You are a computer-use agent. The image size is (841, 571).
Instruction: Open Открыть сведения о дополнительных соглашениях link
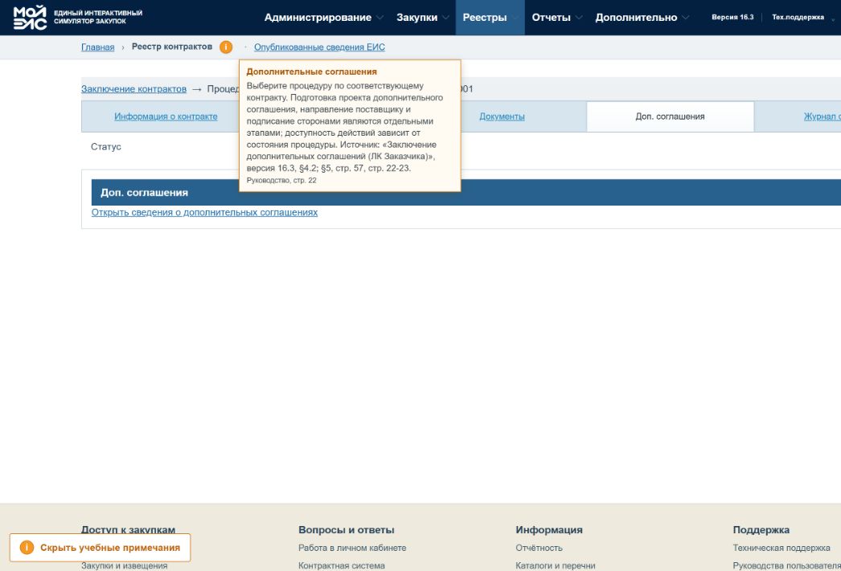pos(204,213)
